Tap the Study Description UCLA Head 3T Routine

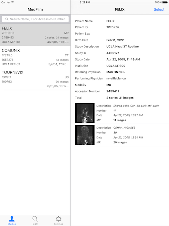tap(122, 46)
